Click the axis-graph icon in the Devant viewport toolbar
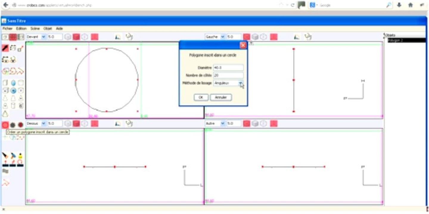 click(x=118, y=37)
